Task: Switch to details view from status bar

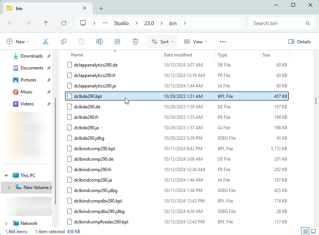Action: [x=305, y=231]
